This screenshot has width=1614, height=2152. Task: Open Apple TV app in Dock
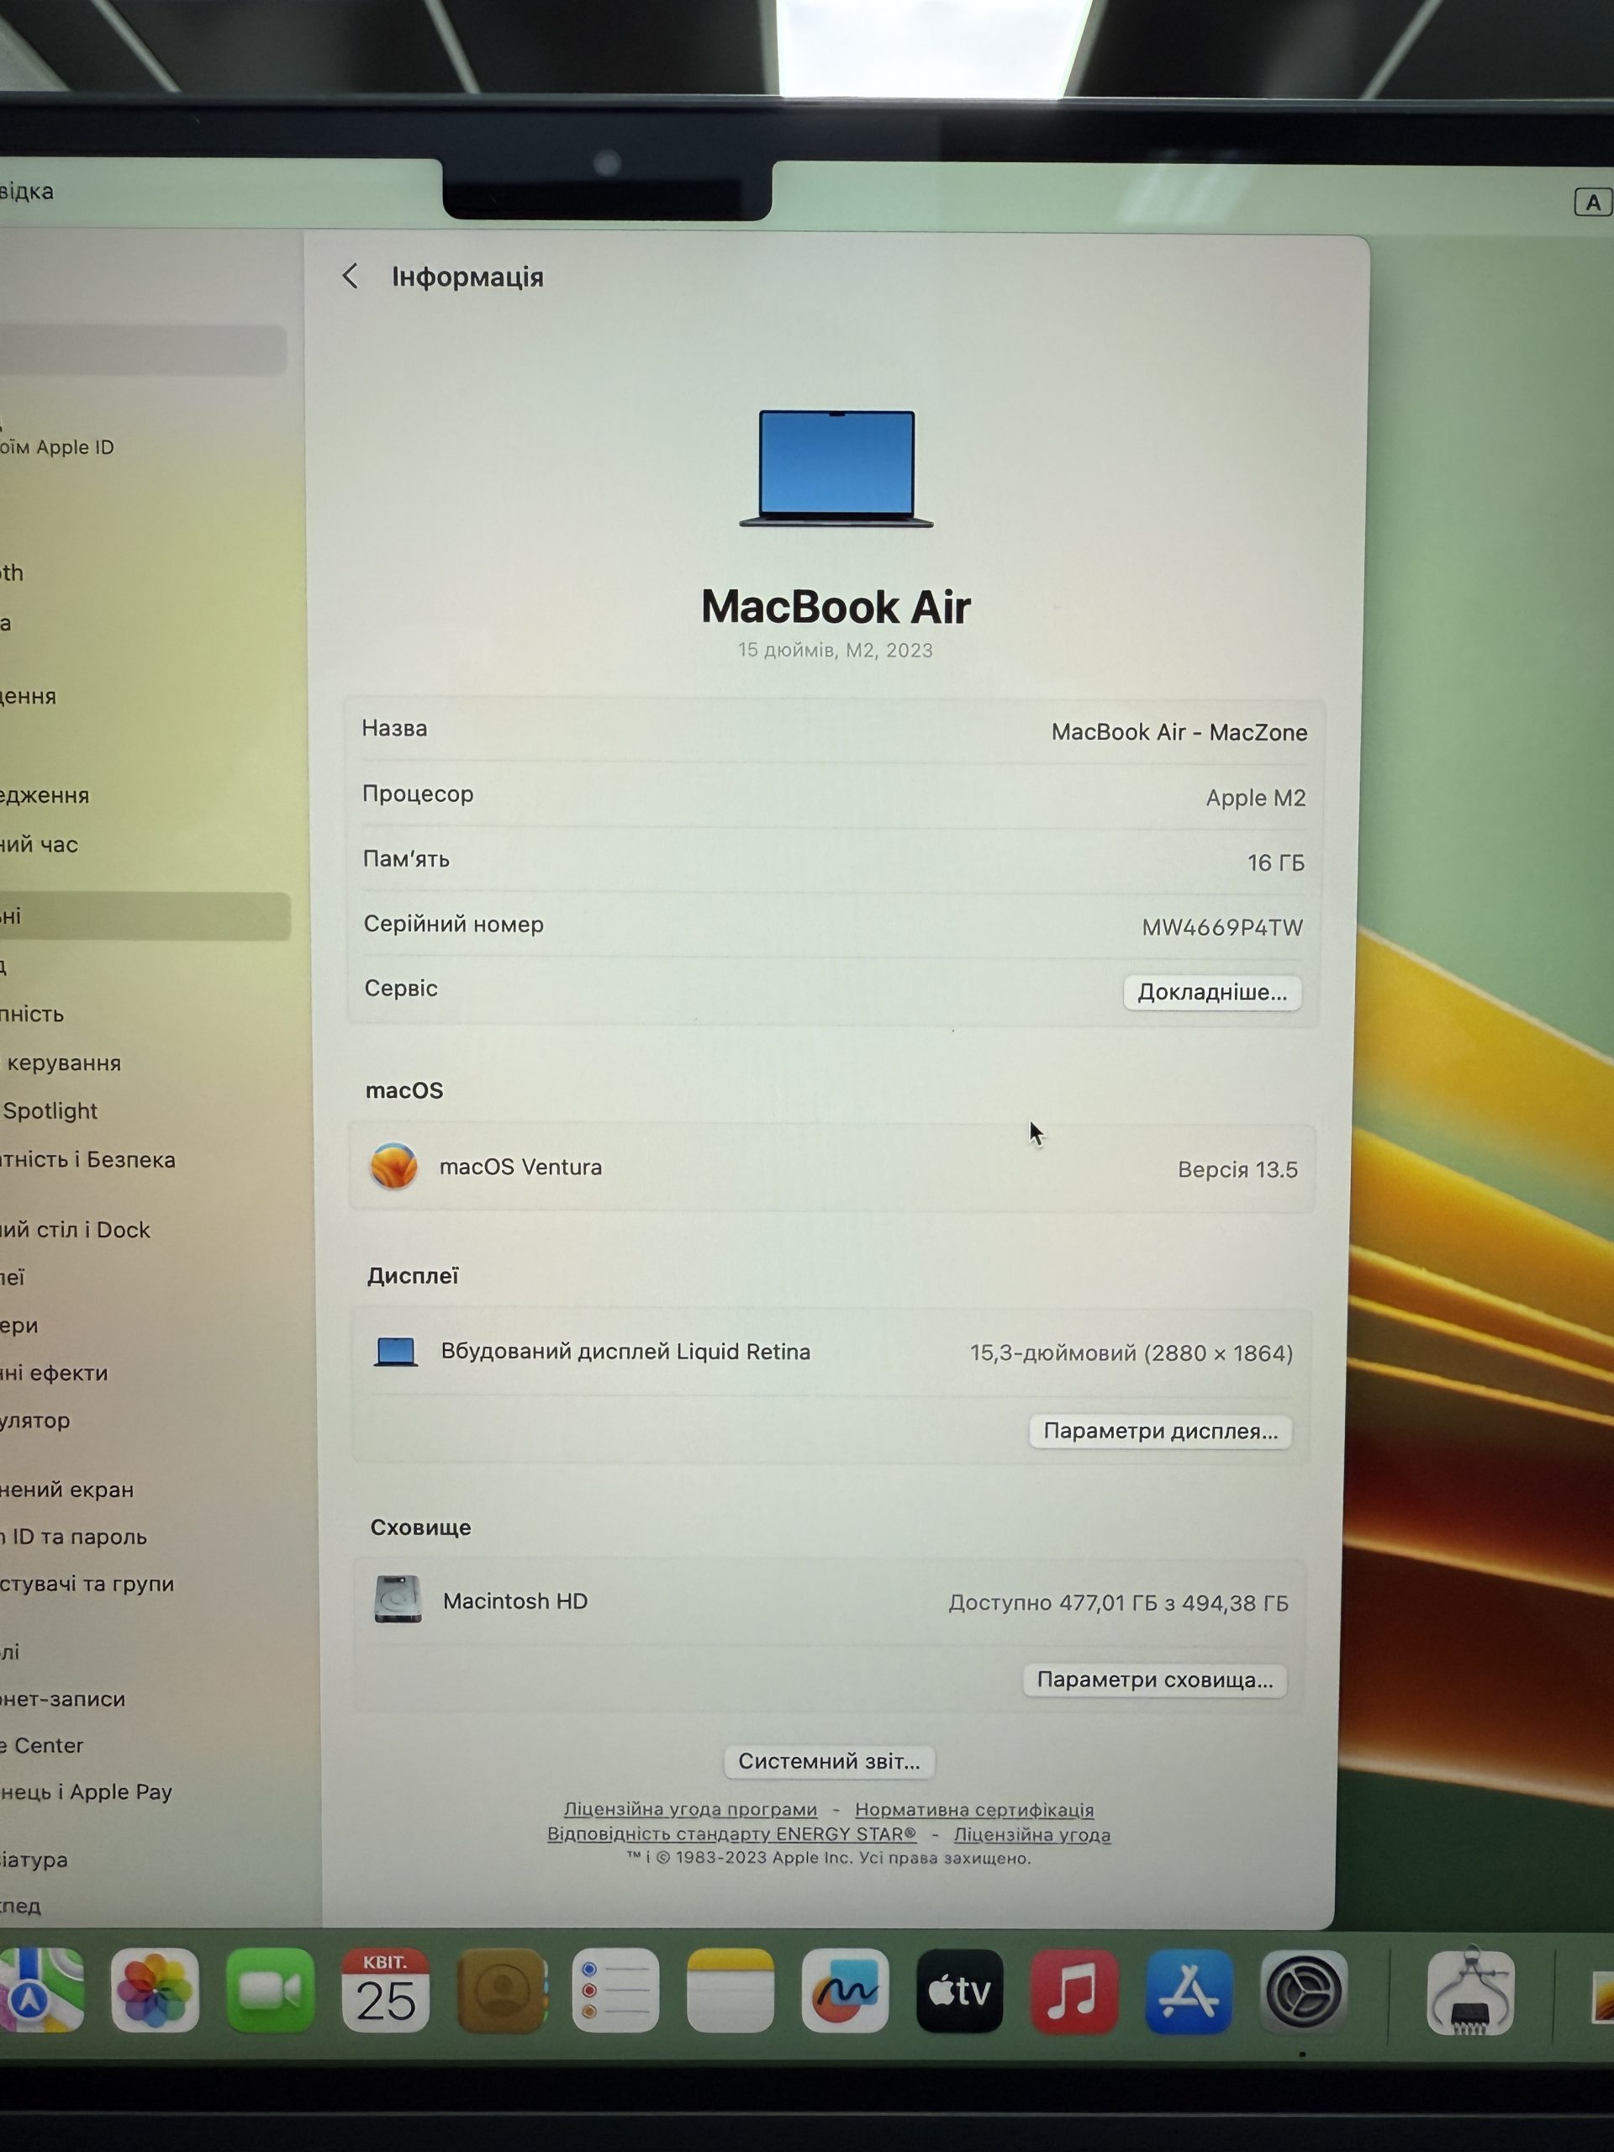click(x=959, y=1991)
